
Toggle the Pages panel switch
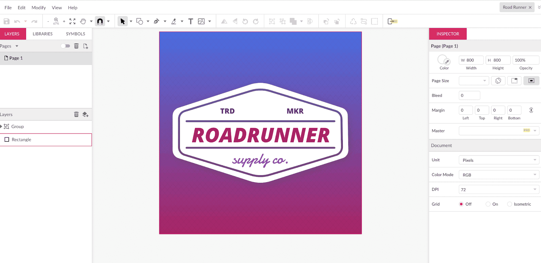tap(65, 46)
